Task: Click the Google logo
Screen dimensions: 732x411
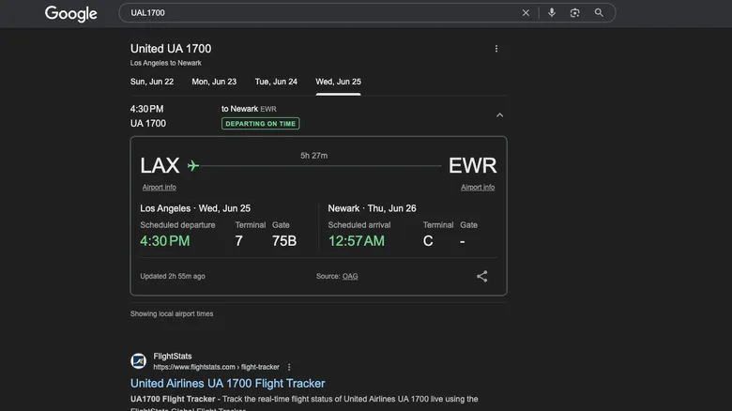Action: tap(70, 13)
